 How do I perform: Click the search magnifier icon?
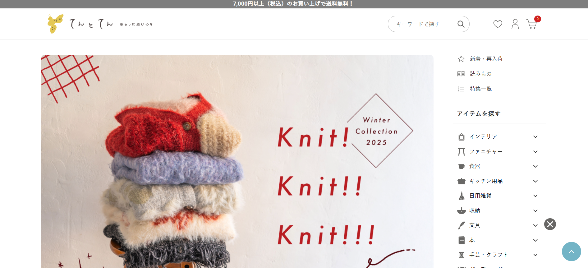(461, 24)
